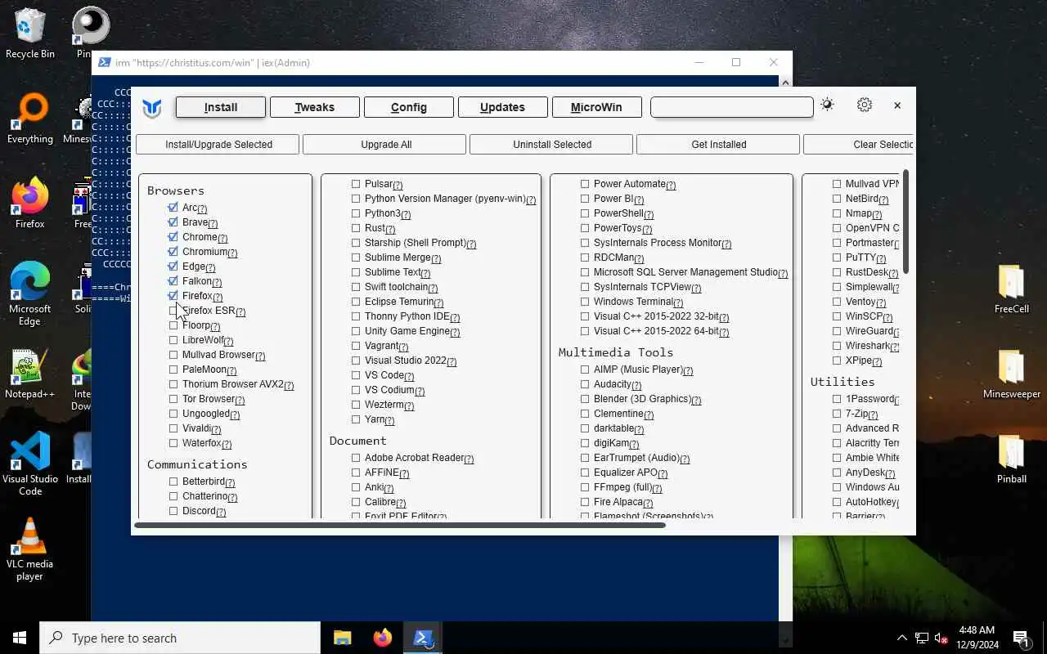Image resolution: width=1047 pixels, height=654 pixels.
Task: Check the Blender (3D Graphics) checkbox
Action: (585, 399)
